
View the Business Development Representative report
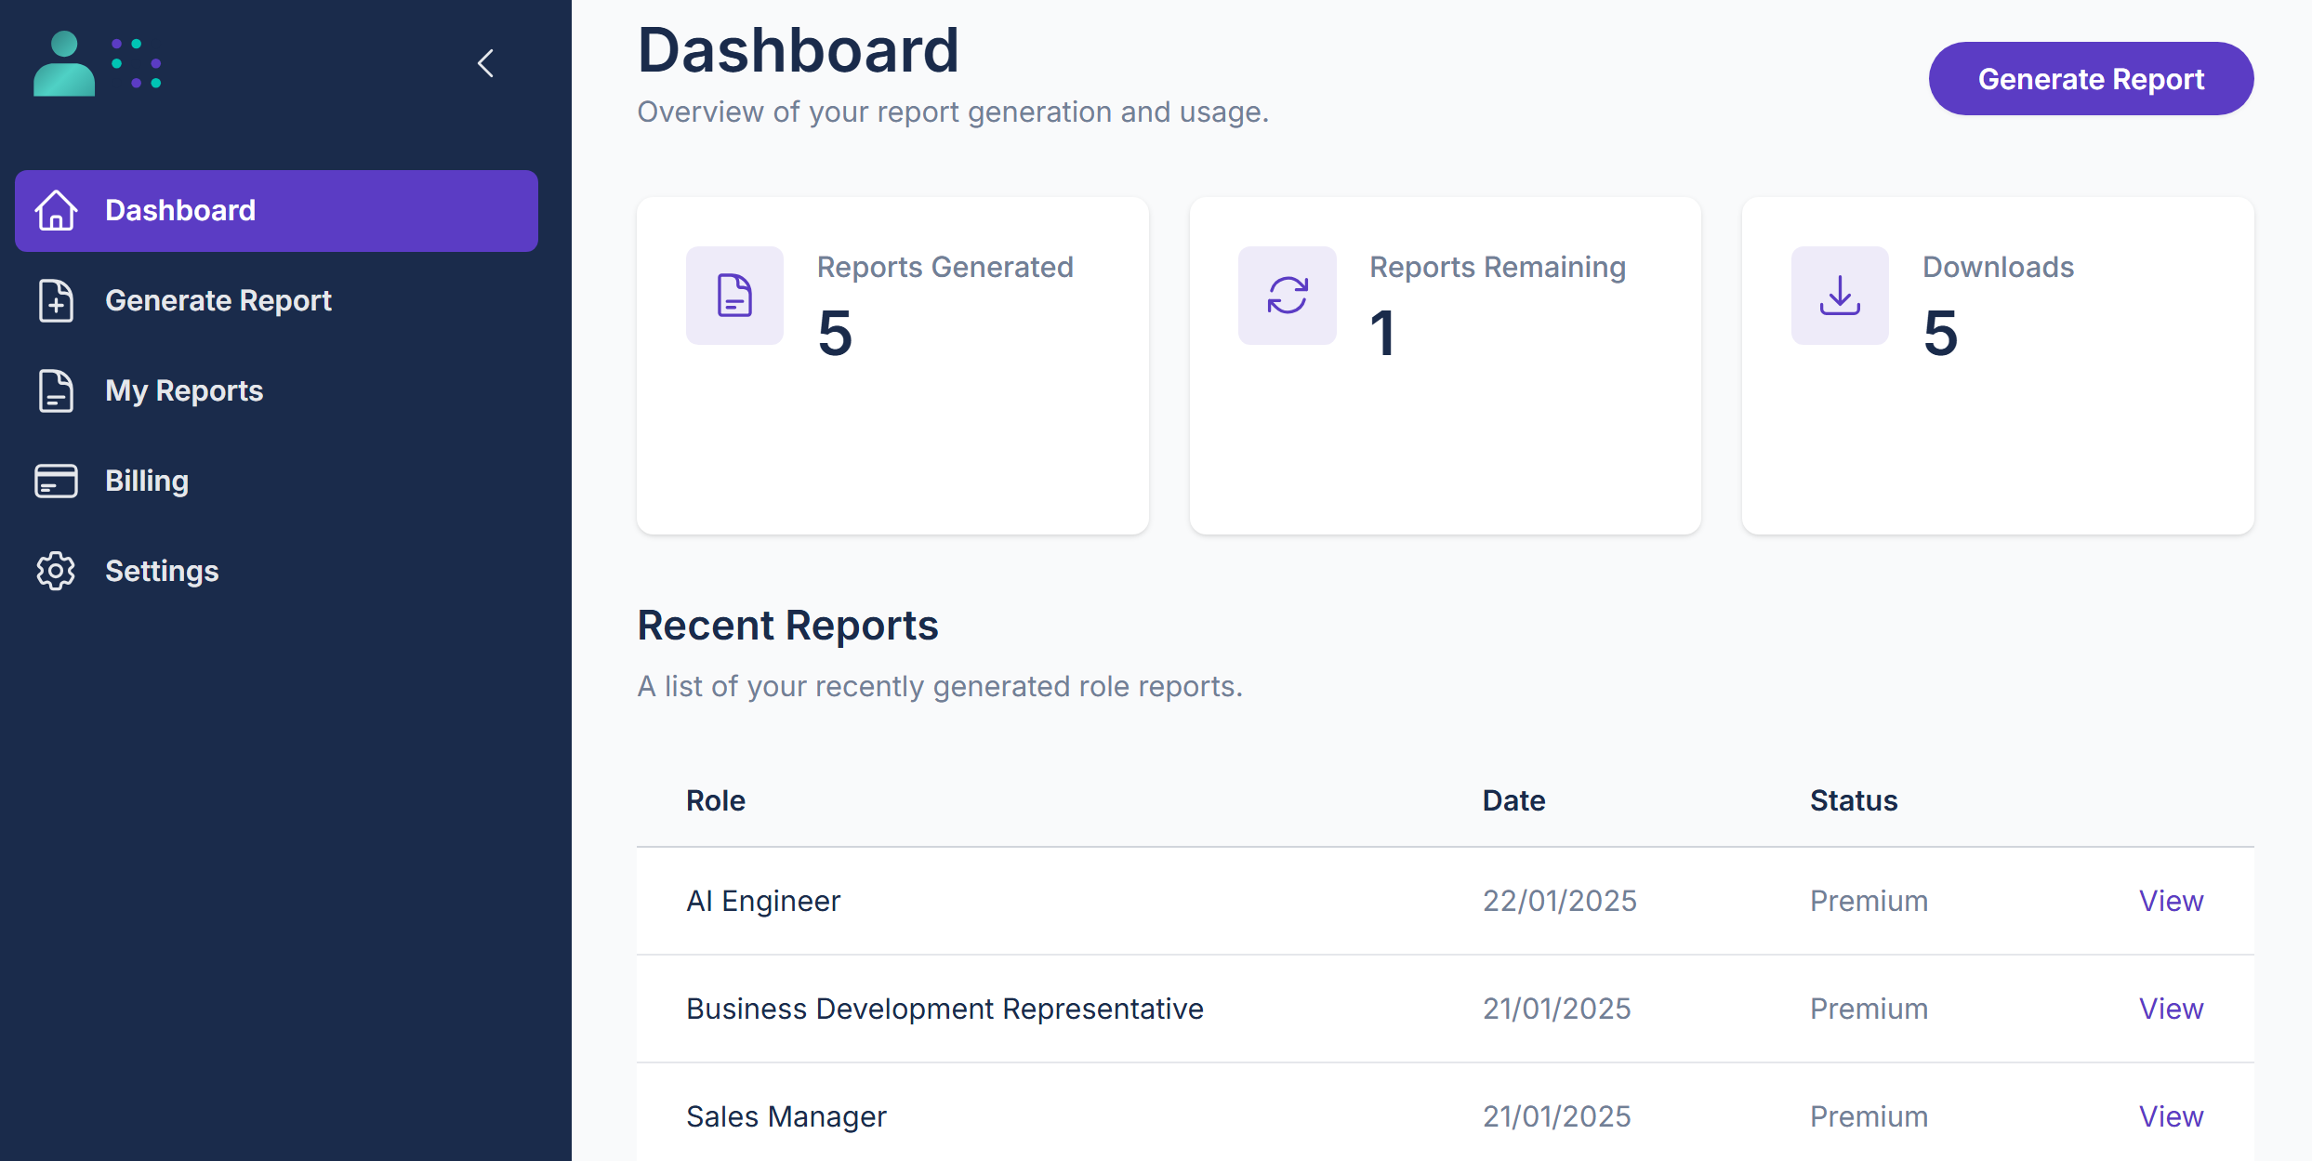[x=2171, y=1009]
